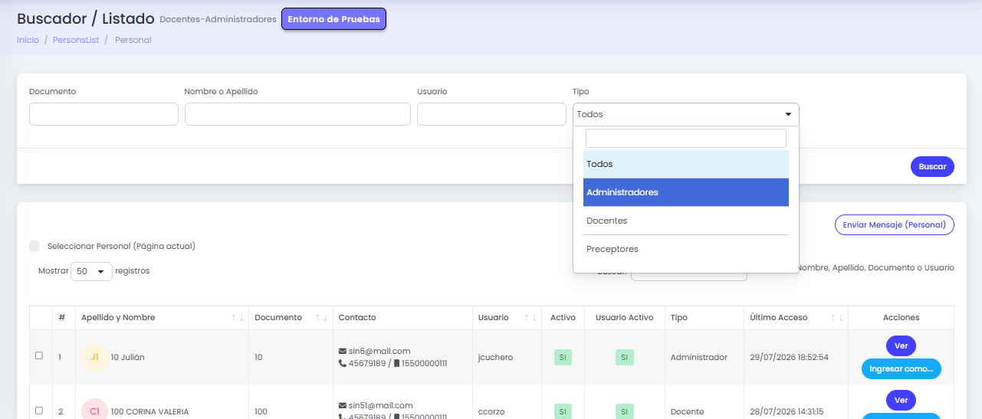Screen dimensions: 982x419
Task: Click Ingresar como... button for Julián
Action: pos(901,368)
